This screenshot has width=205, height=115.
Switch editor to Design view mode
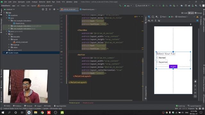(x=198, y=13)
